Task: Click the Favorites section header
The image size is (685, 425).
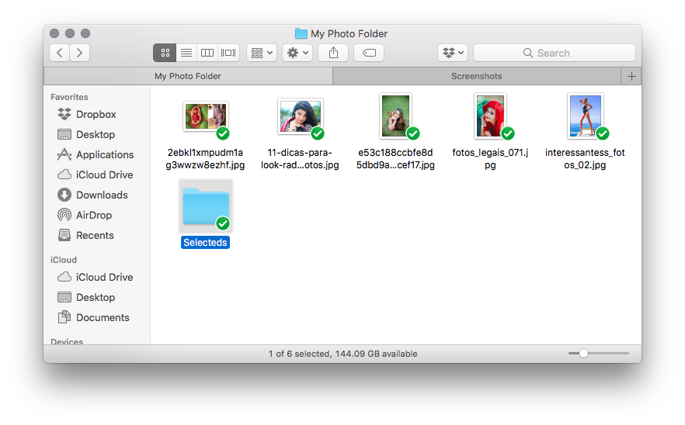Action: tap(69, 97)
